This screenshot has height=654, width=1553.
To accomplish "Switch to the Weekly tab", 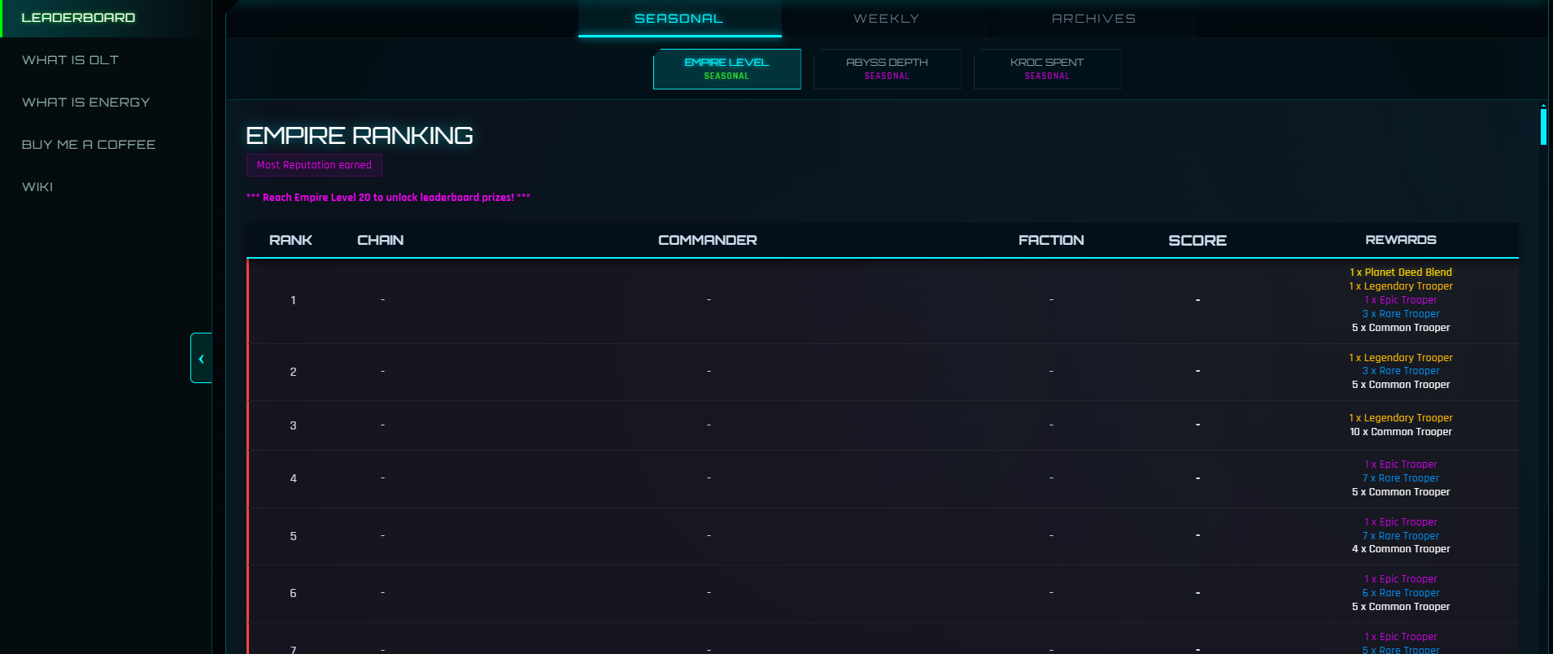I will click(886, 19).
